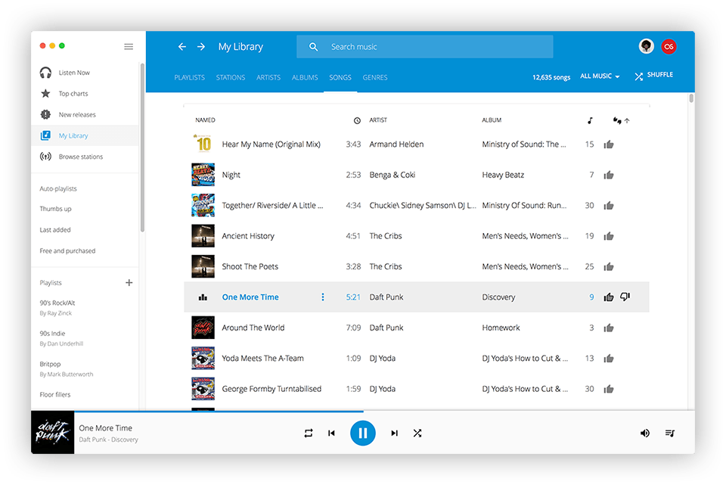726x485 pixels.
Task: Switch to the PLAYLISTS tab
Action: (x=189, y=77)
